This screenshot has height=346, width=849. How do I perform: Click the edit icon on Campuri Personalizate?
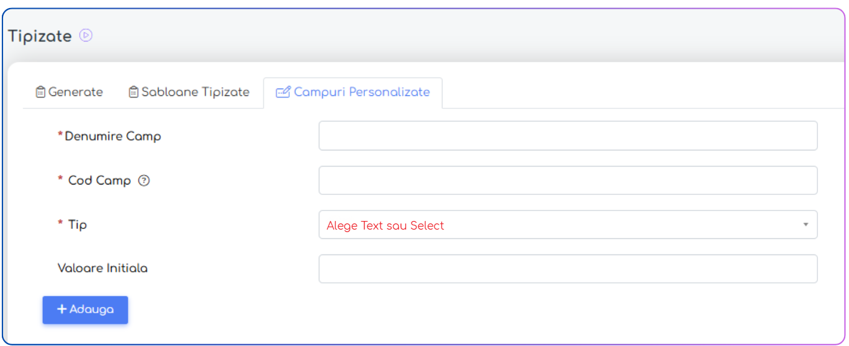[283, 92]
